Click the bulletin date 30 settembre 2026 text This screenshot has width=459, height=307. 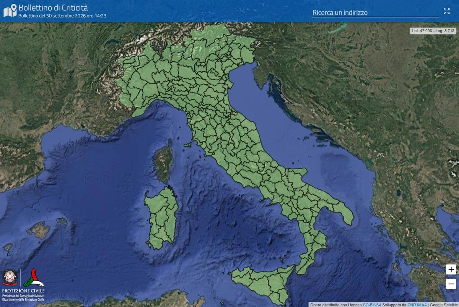tap(62, 16)
